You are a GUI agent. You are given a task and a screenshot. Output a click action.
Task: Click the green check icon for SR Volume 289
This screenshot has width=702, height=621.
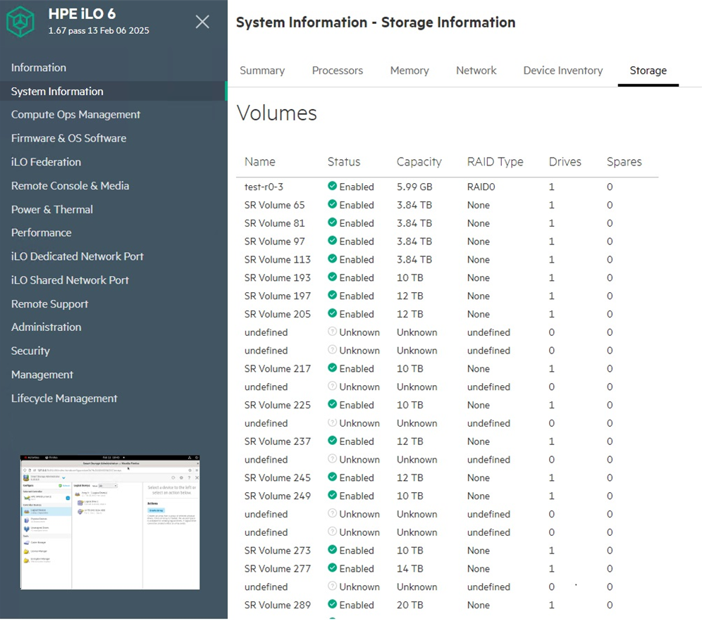pos(332,604)
